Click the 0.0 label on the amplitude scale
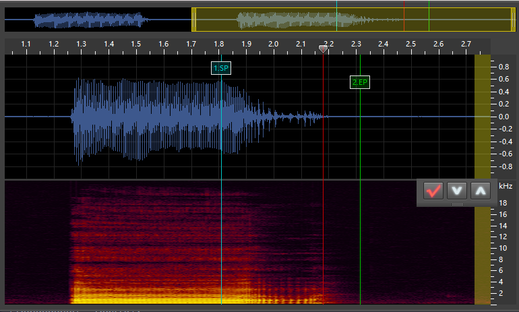The width and height of the screenshot is (519, 312). point(503,117)
